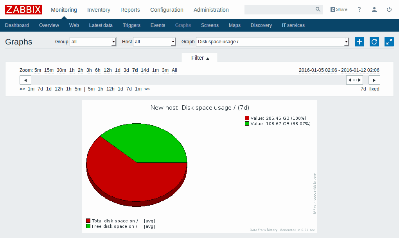Click the timeline scrollbar handle
The height and width of the screenshot is (238, 399).
coord(354,80)
